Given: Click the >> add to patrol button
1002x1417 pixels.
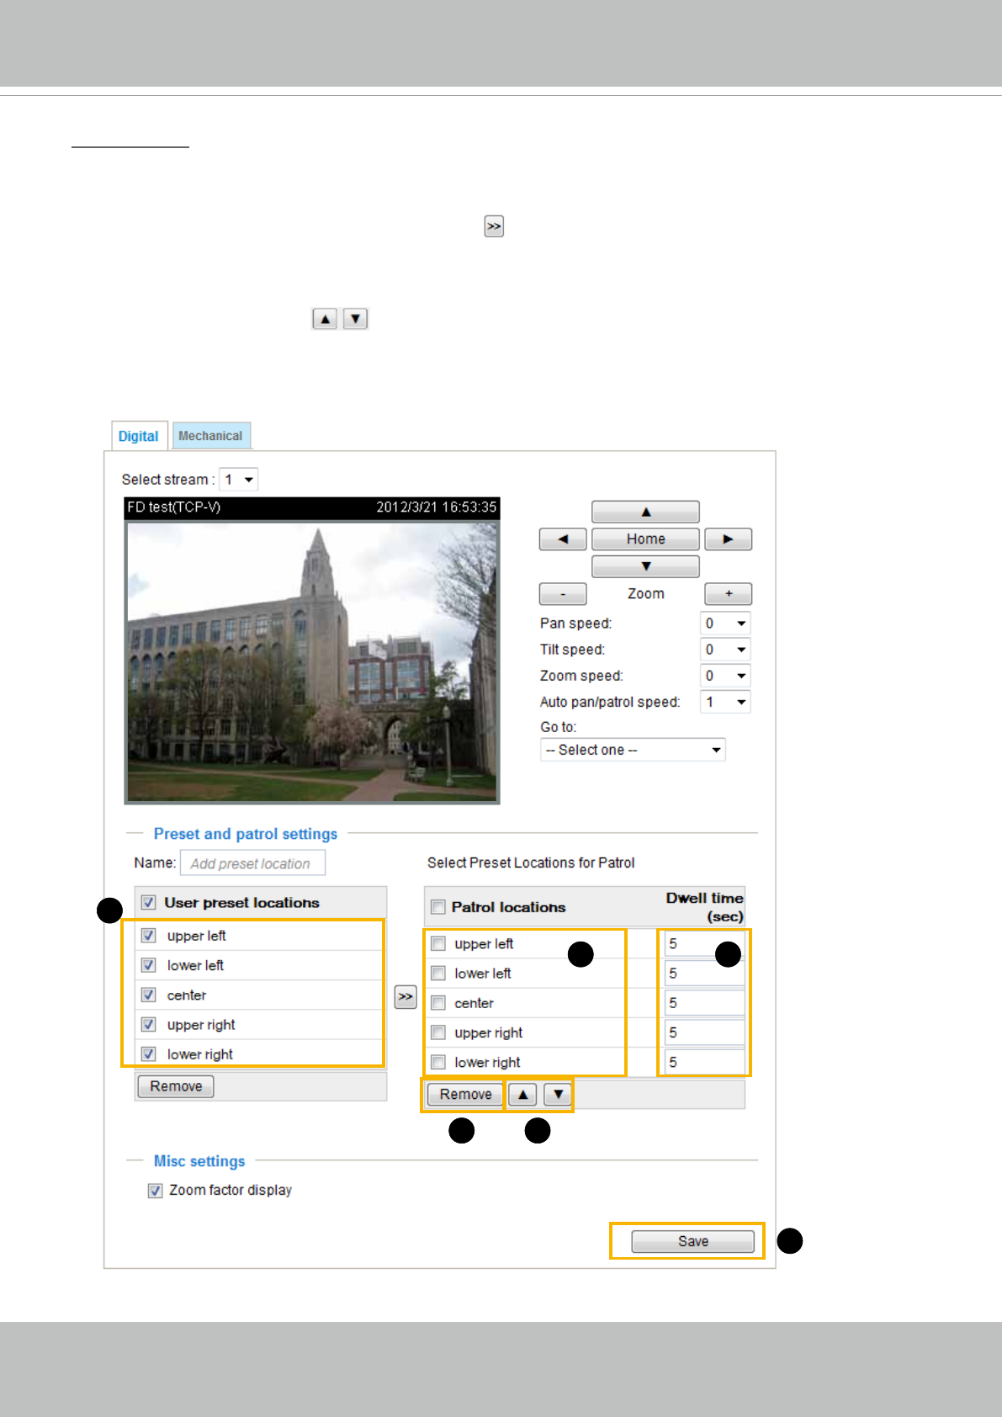Looking at the screenshot, I should point(406,997).
